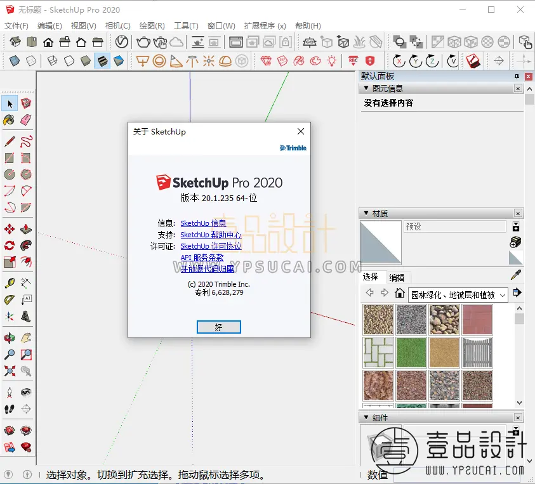
Task: Toggle the Default Tray auto-hide pin
Action: pos(517,76)
